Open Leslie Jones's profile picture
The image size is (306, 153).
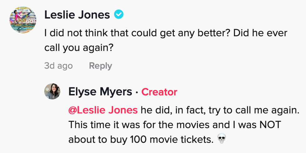coord(23,20)
